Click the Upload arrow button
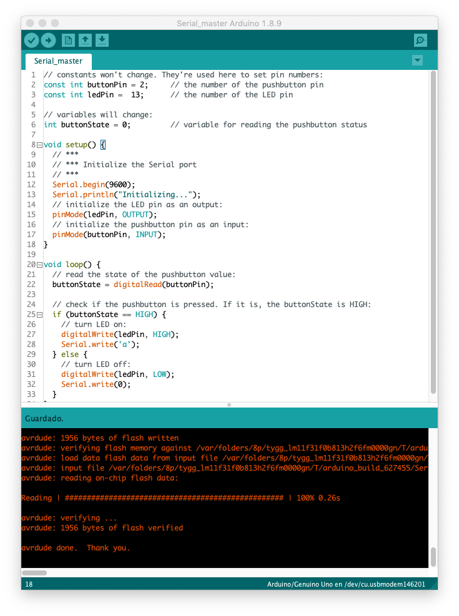This screenshot has height=616, width=459. 48,40
